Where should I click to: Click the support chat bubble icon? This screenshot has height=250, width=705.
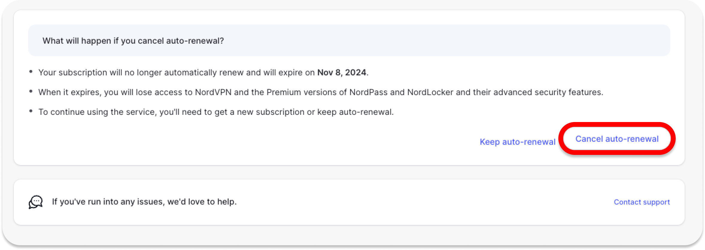36,202
